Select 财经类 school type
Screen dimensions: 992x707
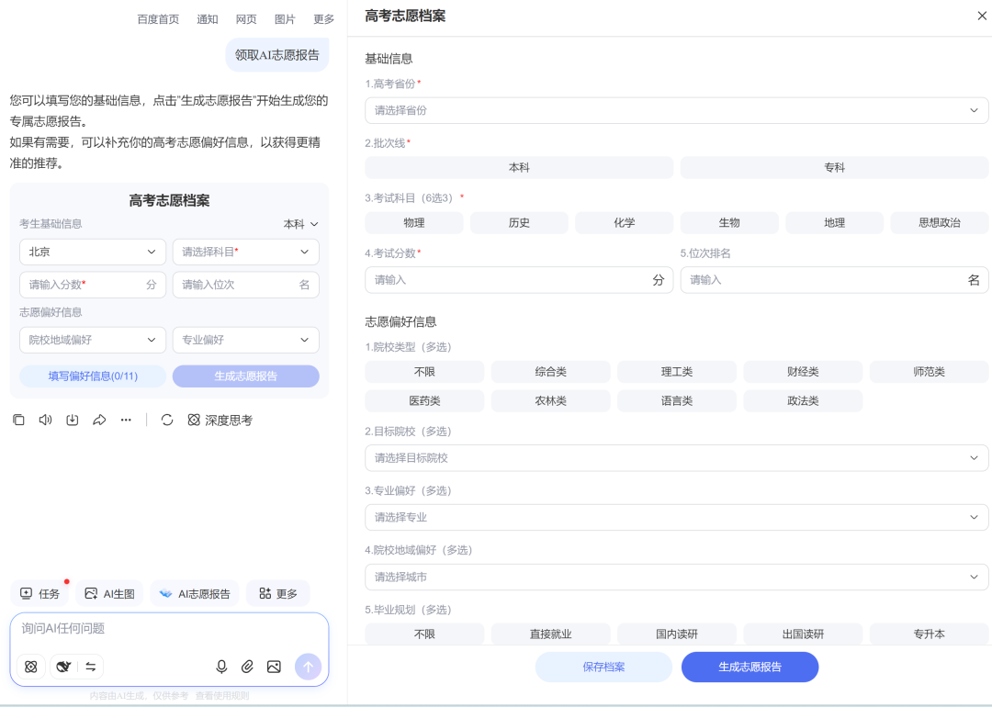[803, 372]
